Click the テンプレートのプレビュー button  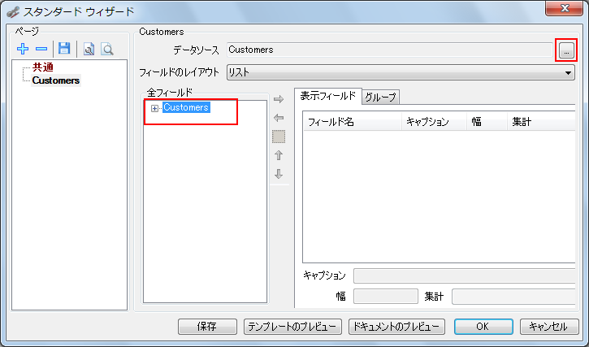[292, 327]
